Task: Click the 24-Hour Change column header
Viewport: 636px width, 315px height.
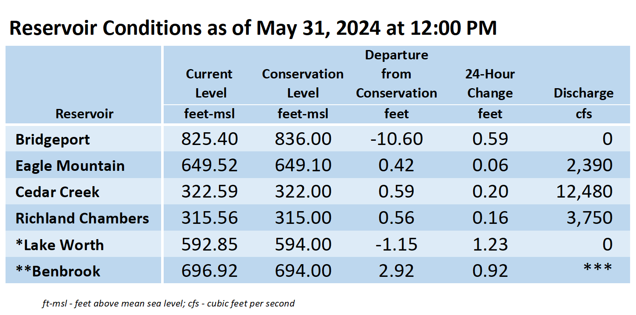Action: pos(490,84)
